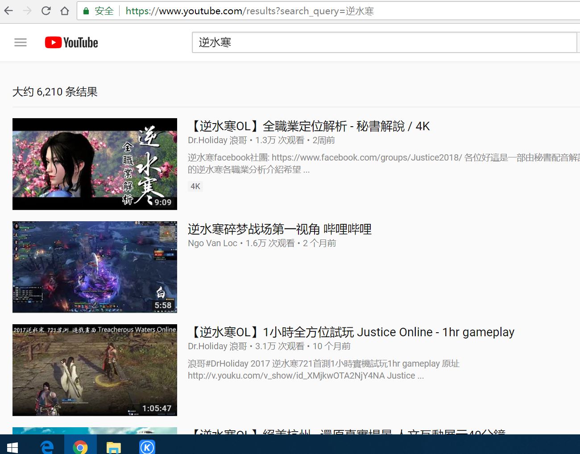Click the description mentioning the v.youku.com link
Viewport: 580px width, 454px height.
[324, 370]
